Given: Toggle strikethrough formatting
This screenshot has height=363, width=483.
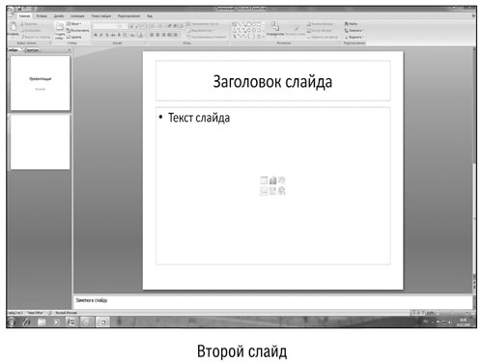Looking at the screenshot, I should click(x=113, y=35).
